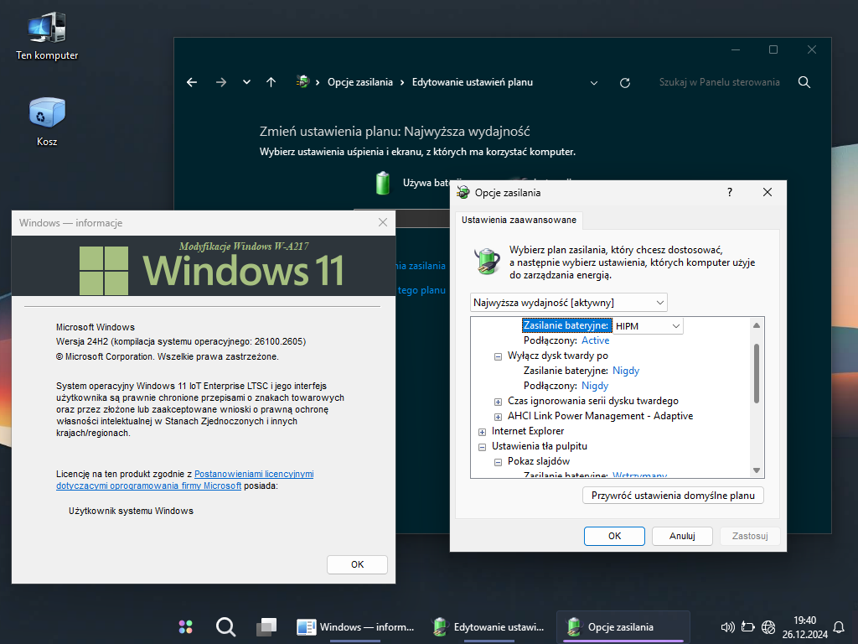858x644 pixels.
Task: Click the Szukaj w Panelu sterowania field
Action: [x=719, y=82]
